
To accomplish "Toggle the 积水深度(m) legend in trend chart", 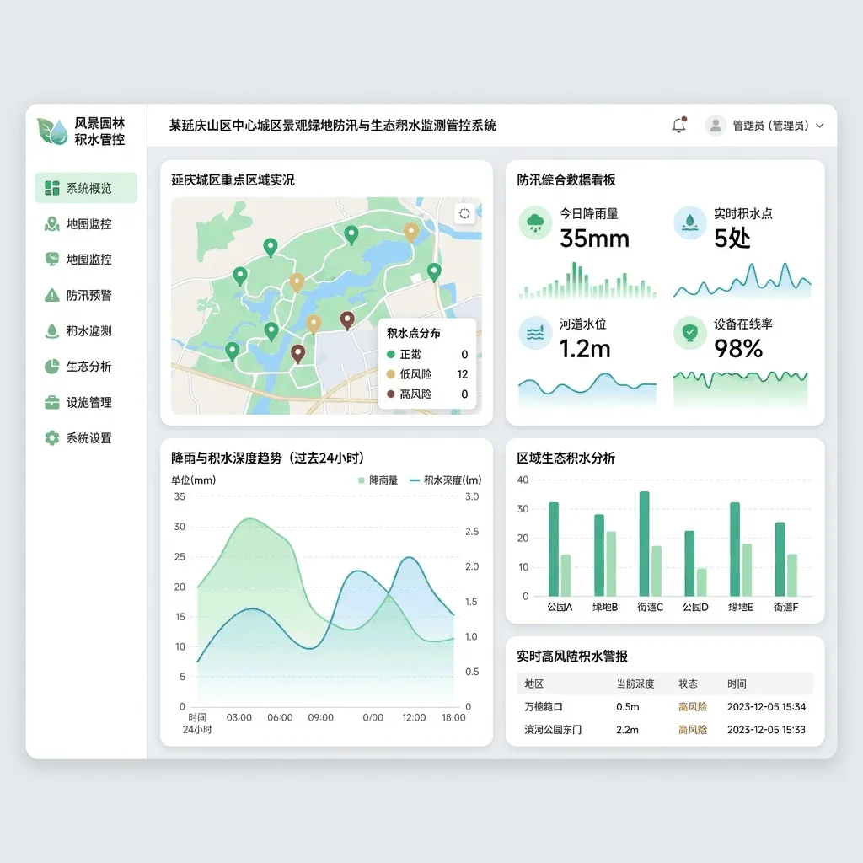I will (446, 480).
